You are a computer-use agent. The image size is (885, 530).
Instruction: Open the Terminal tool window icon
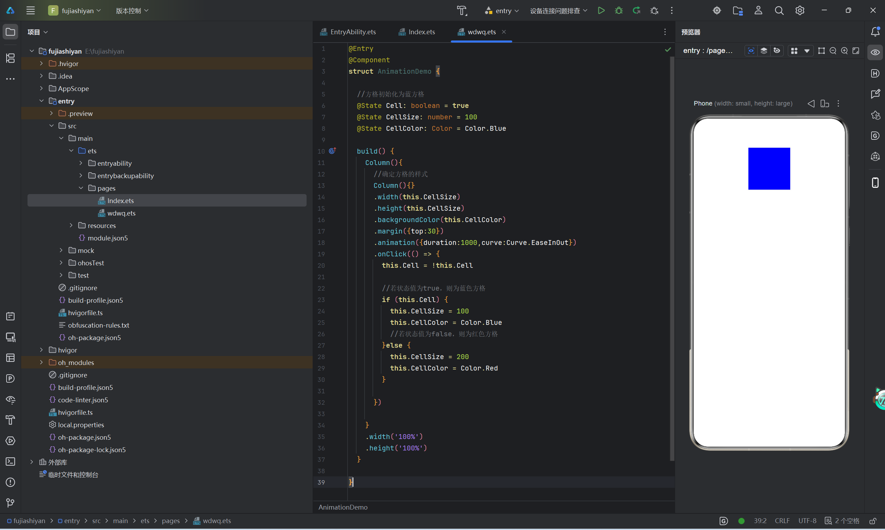(x=10, y=462)
